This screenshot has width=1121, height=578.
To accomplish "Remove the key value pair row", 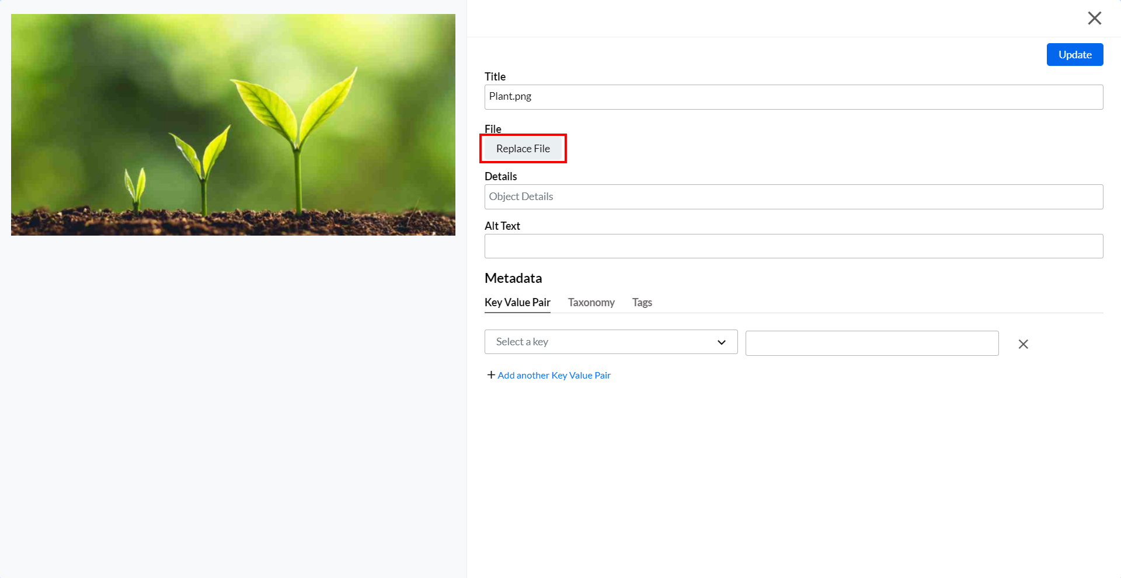I will (x=1023, y=344).
